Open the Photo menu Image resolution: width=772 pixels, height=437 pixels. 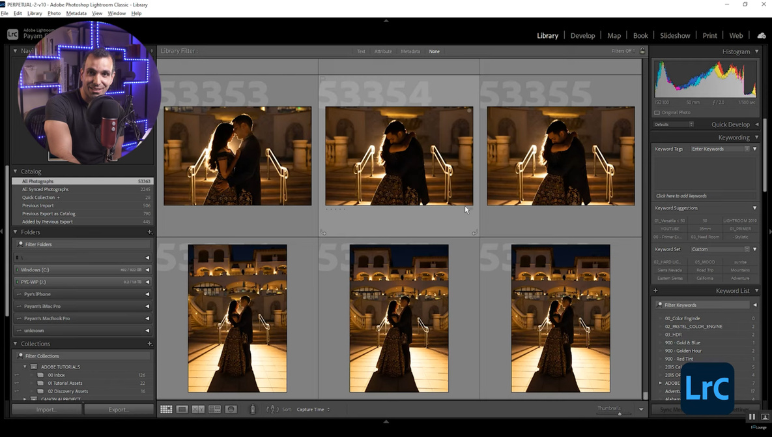point(54,13)
